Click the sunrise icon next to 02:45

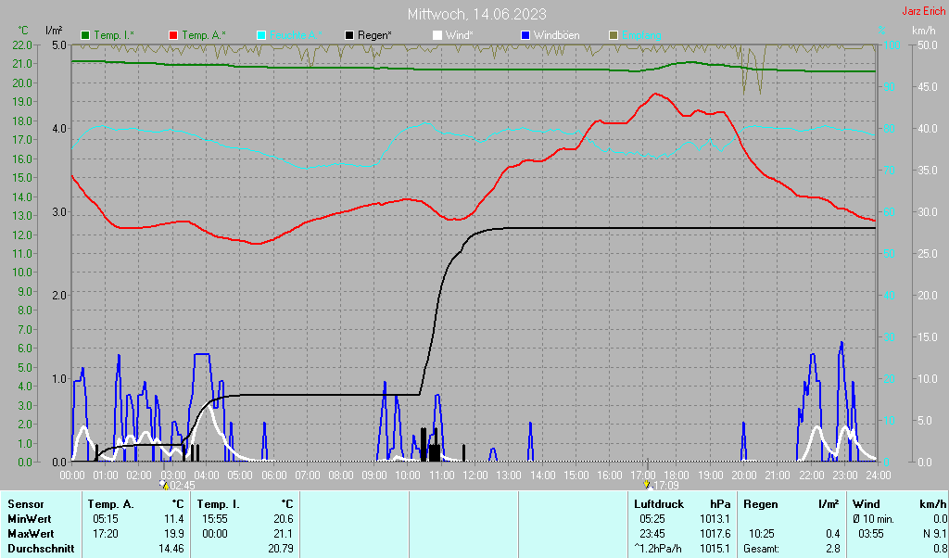pyautogui.click(x=164, y=485)
